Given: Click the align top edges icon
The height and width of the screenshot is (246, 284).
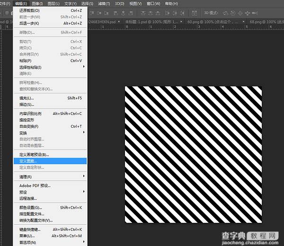Looking at the screenshot, I should pyautogui.click(x=92, y=13).
